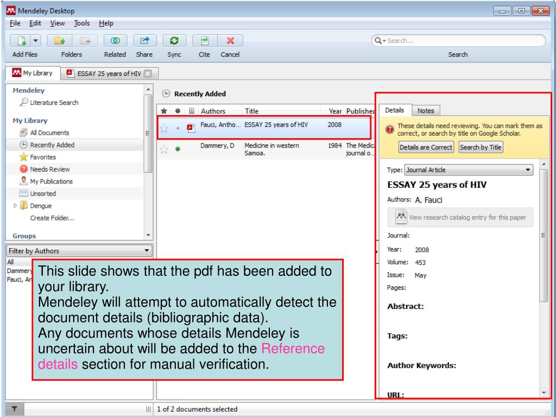Click View research catalog entry button
556x417 pixels.
tap(460, 217)
